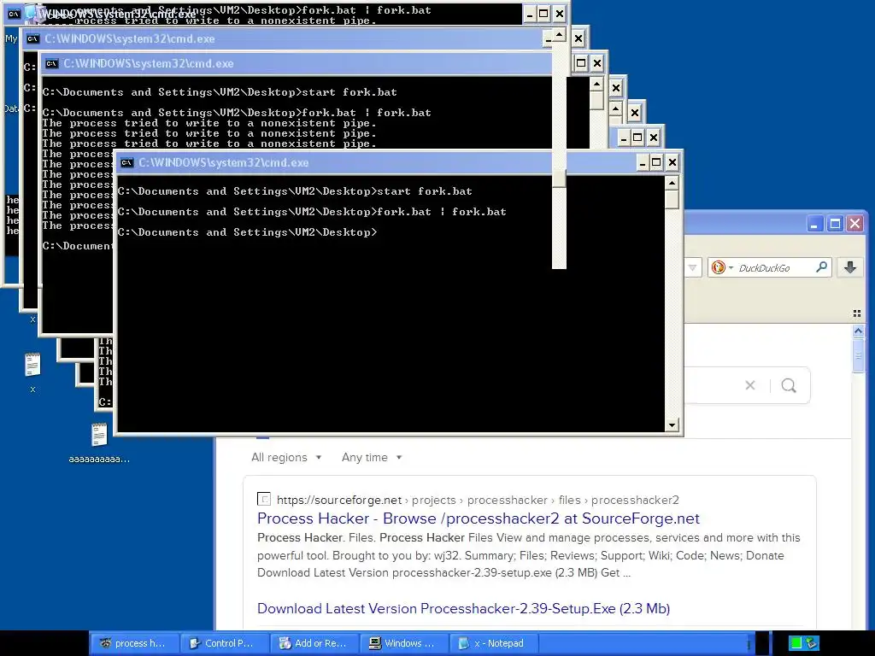This screenshot has height=656, width=875.
Task: Open the 'aaaaaaaaa...' desktop text file icon
Action: point(99,435)
